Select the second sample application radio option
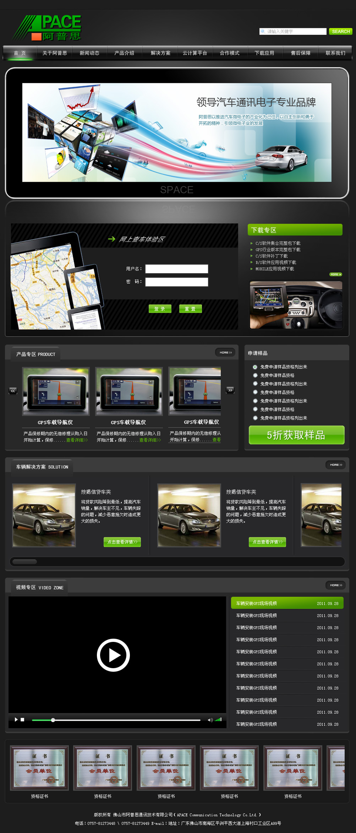This screenshot has width=356, height=833. pyautogui.click(x=255, y=375)
